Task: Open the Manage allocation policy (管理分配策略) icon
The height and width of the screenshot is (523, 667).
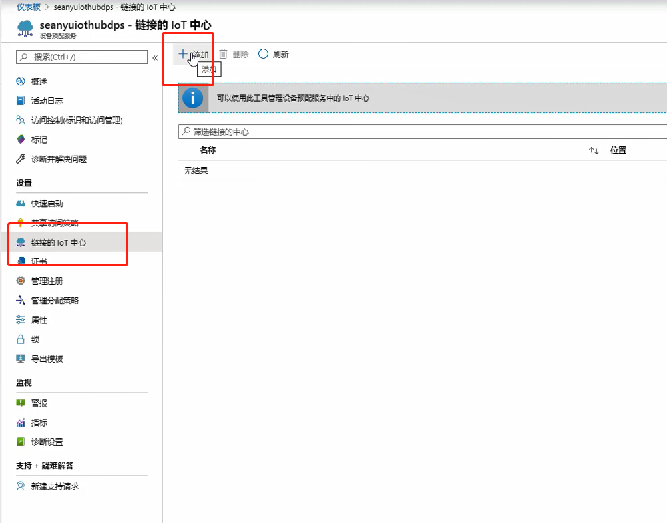Action: click(x=21, y=300)
